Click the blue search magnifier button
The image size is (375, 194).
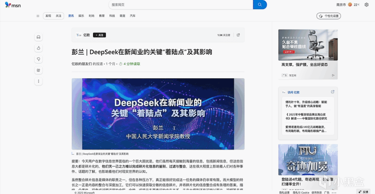(260, 5)
